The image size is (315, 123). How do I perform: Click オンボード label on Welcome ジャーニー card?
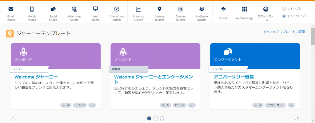coord(23,60)
